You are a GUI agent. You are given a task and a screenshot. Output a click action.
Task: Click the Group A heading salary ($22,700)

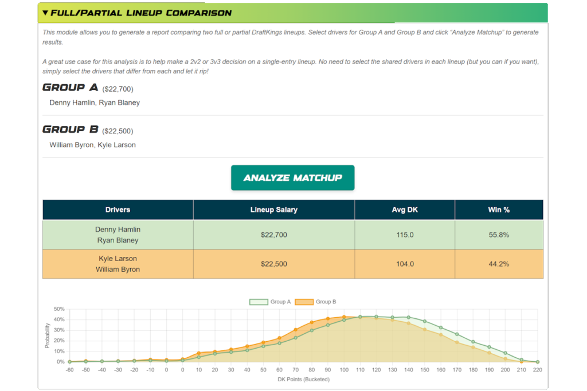coord(118,89)
